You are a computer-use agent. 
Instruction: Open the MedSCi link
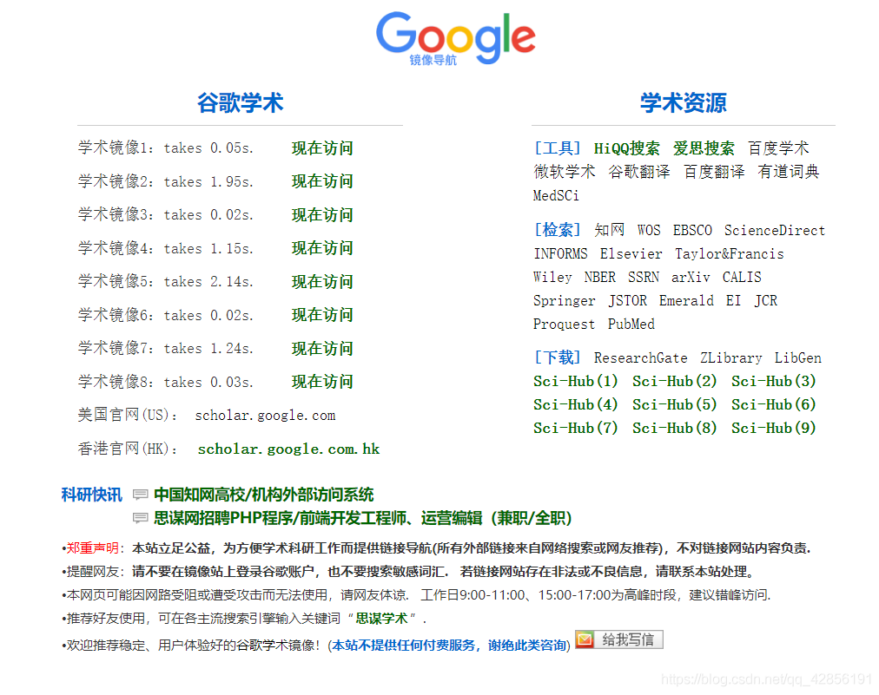[x=556, y=195]
